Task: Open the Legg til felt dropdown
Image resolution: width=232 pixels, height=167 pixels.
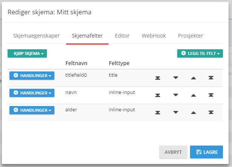Action: (x=200, y=53)
